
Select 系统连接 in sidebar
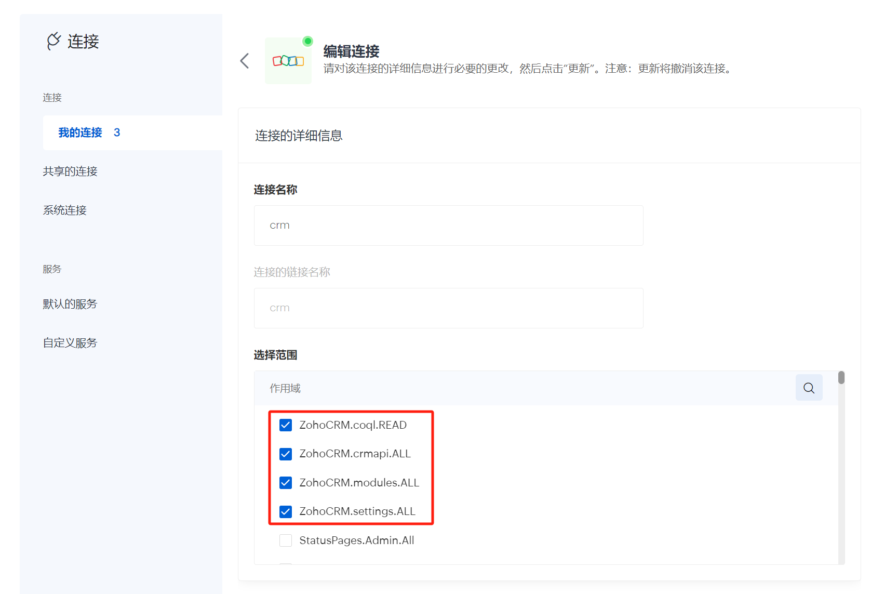(65, 210)
